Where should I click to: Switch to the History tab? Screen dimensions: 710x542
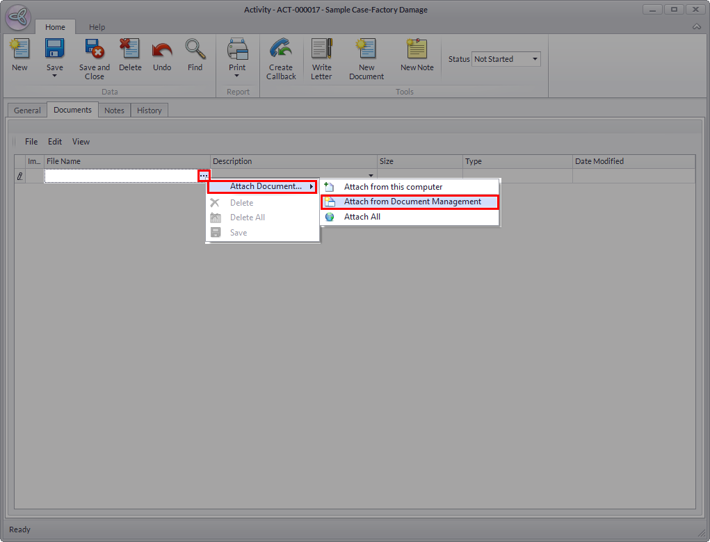click(x=149, y=110)
